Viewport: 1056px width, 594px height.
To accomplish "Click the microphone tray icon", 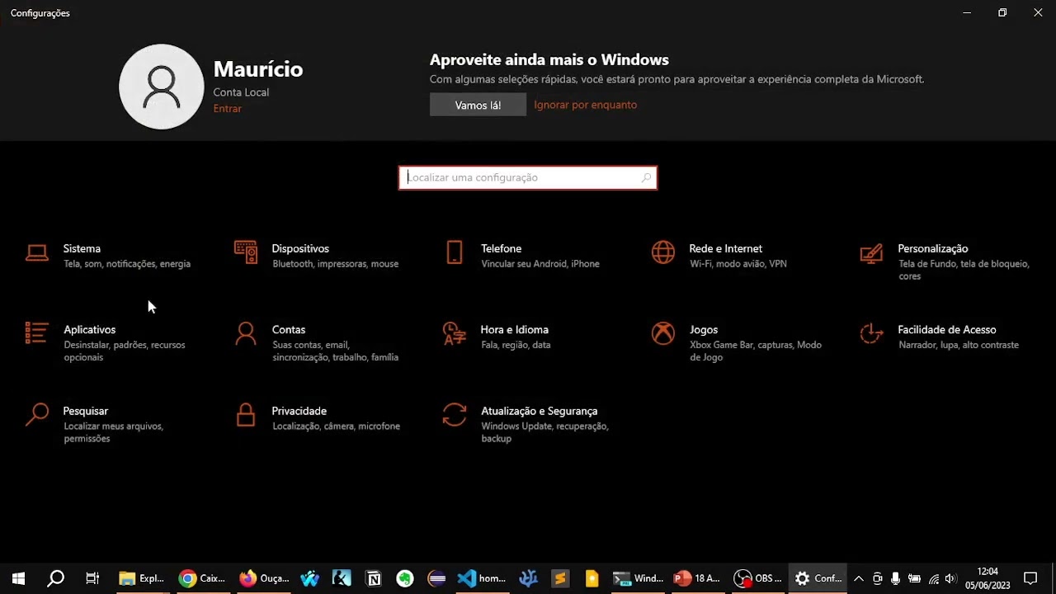I will point(896,578).
